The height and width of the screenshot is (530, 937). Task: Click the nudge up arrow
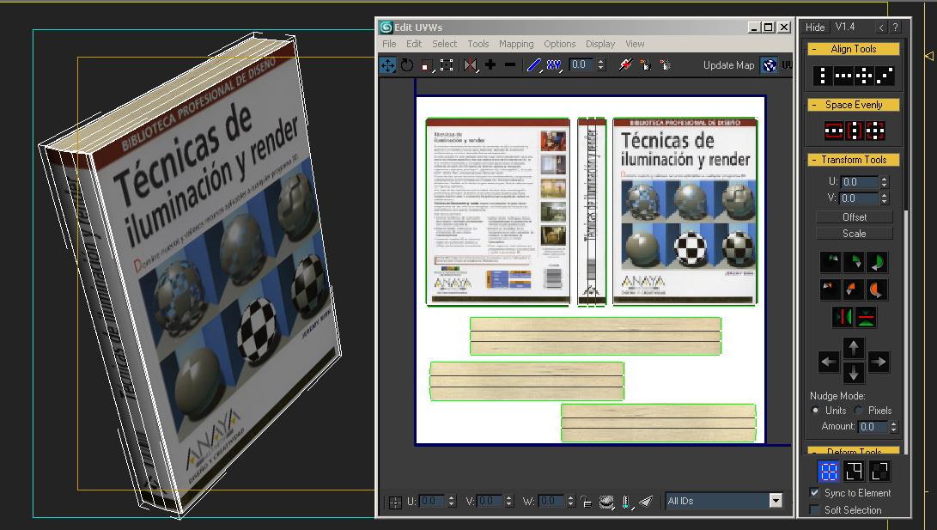tap(854, 347)
